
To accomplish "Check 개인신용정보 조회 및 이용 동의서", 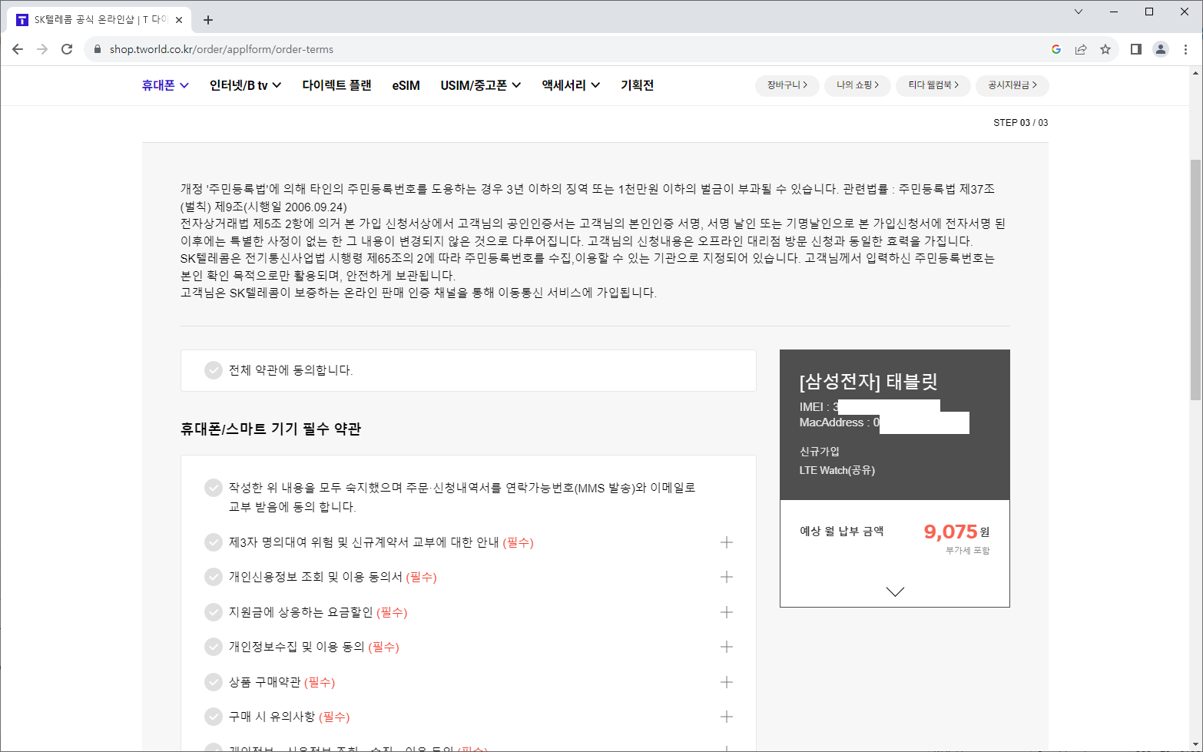I will pyautogui.click(x=214, y=577).
